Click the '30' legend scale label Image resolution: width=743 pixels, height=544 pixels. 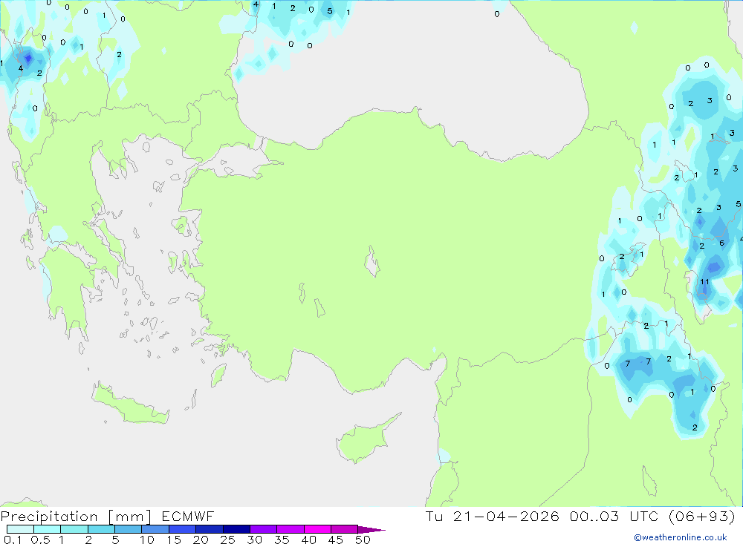[255, 540]
